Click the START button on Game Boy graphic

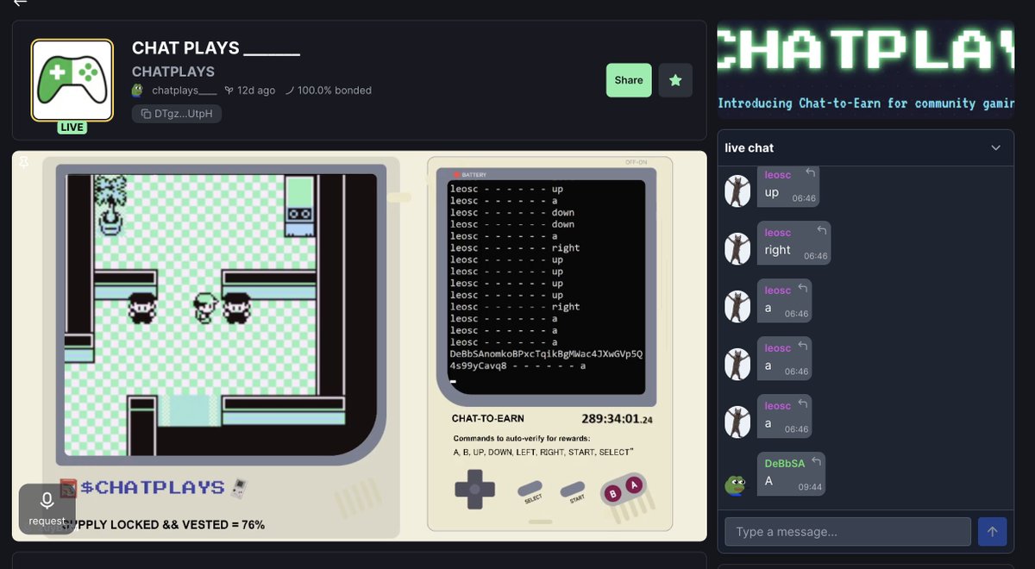coord(573,491)
